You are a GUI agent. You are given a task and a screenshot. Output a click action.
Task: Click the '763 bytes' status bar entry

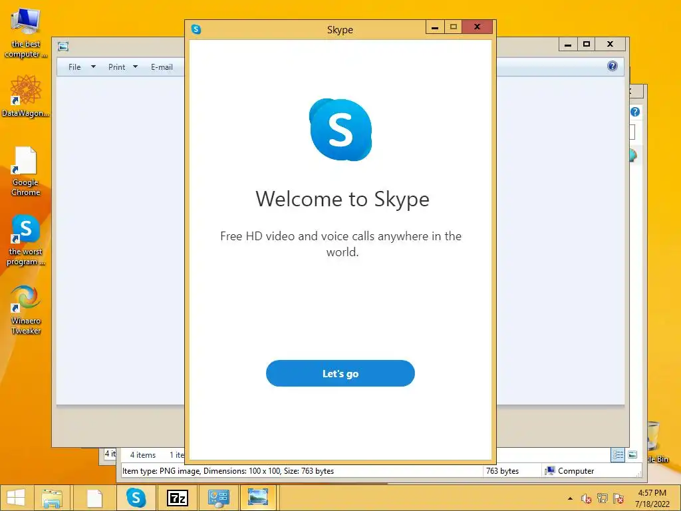(503, 470)
